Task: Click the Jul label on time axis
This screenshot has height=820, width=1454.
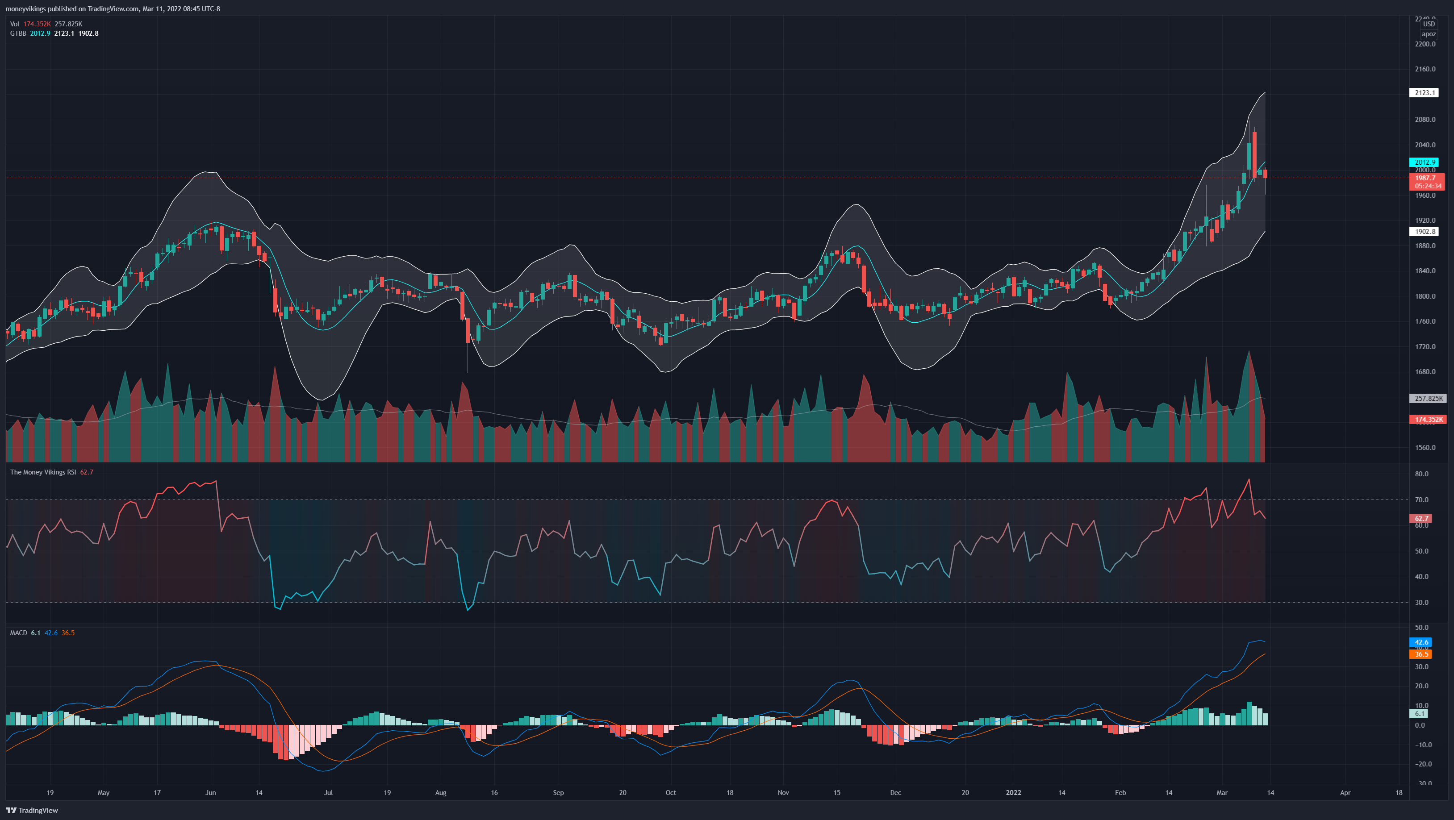Action: click(x=328, y=792)
